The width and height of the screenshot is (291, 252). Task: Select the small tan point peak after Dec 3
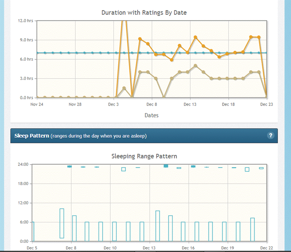pyautogui.click(x=124, y=88)
